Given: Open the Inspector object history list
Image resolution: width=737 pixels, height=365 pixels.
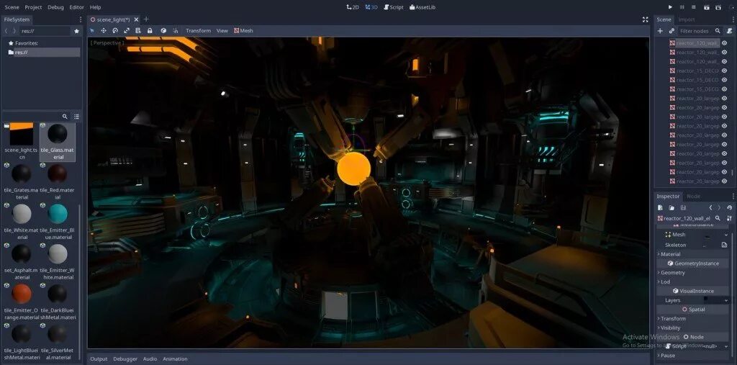Looking at the screenshot, I should 729,208.
